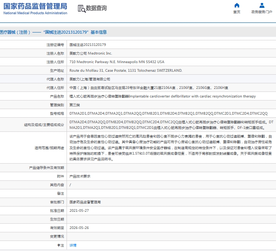Click the 产品技术要求 attachment value

pyautogui.click(x=80, y=176)
